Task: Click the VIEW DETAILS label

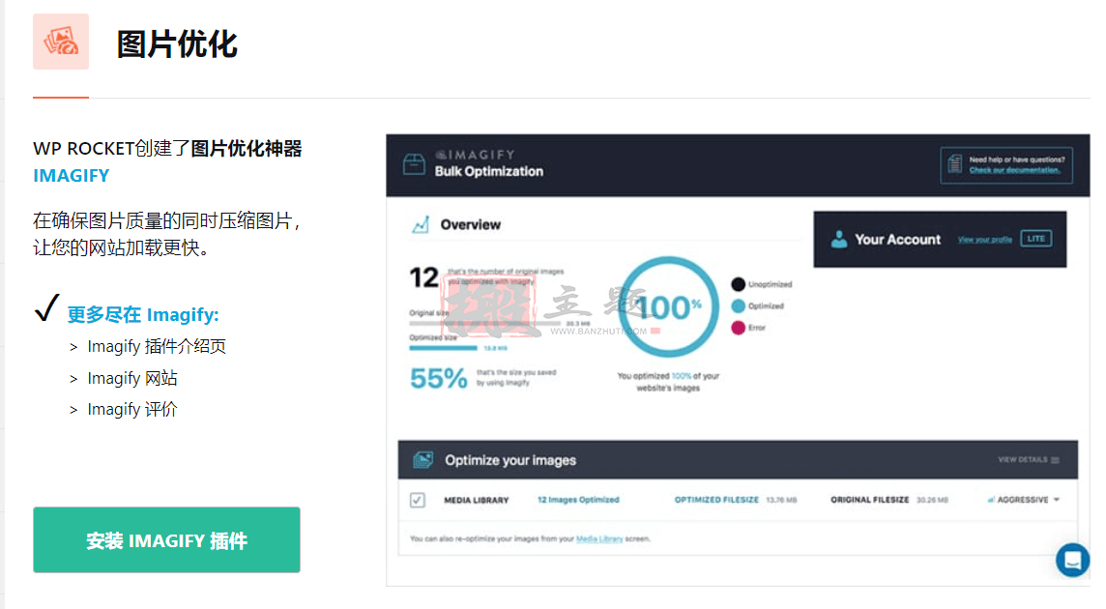Action: point(1023,460)
